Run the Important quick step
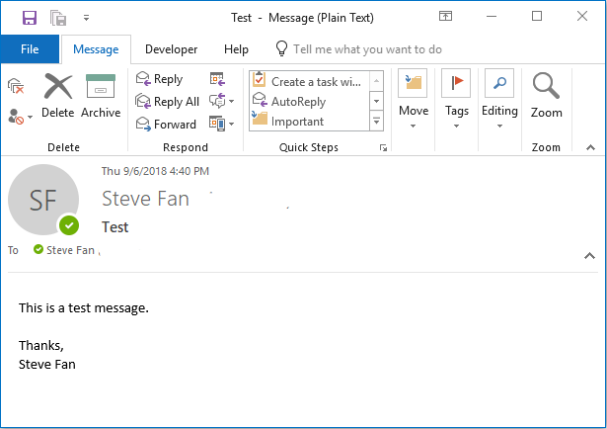 [x=309, y=121]
